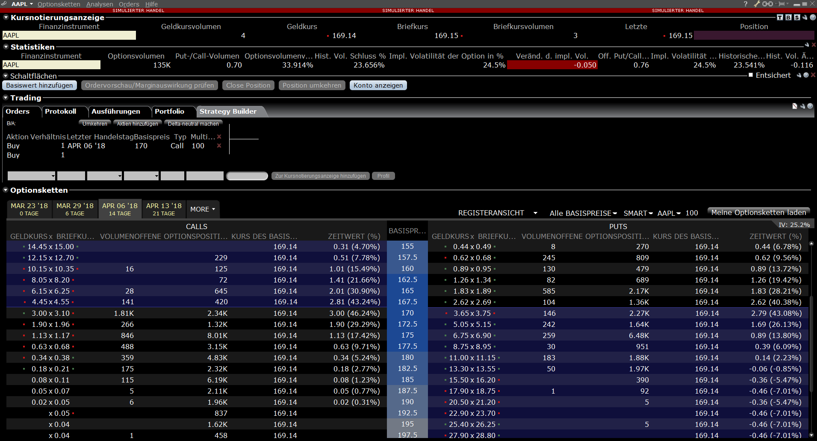Screen dimensions: 817x441
Task: Open the Analysen menu
Action: (100, 4)
